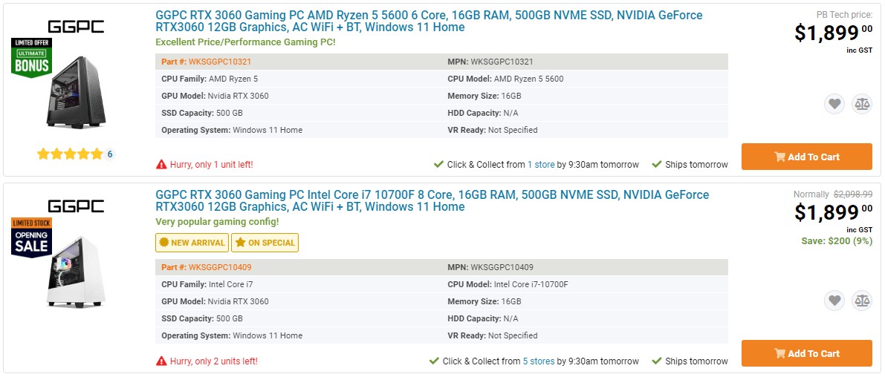
Task: Click GGPC brand logo on Ryzen listing
Action: (x=76, y=27)
